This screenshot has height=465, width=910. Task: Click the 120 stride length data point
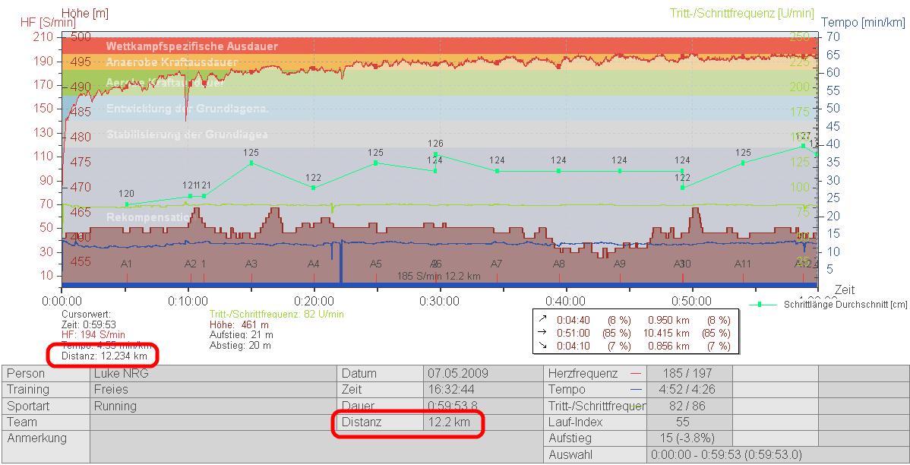point(127,204)
